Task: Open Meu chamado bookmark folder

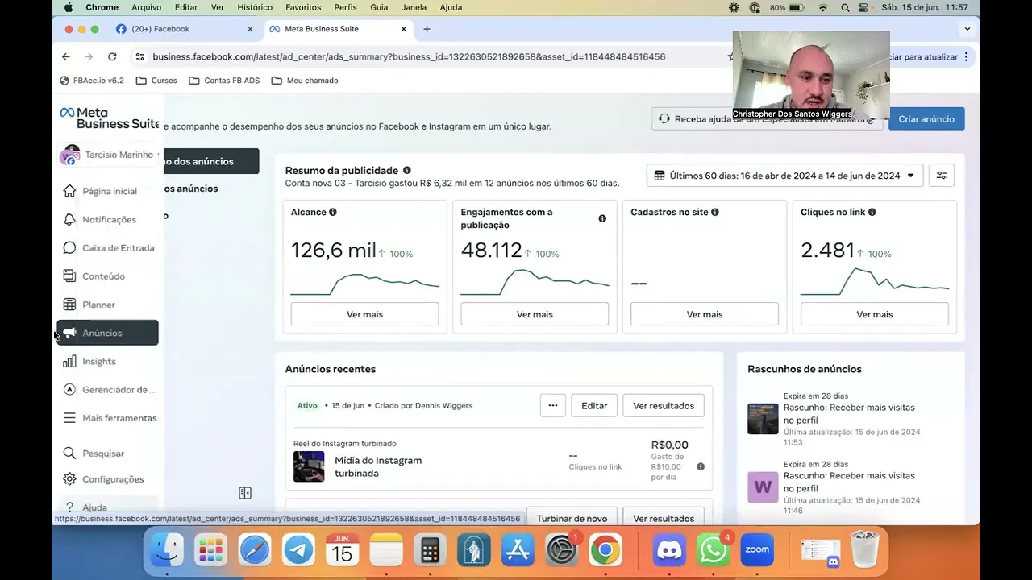Action: 305,81
